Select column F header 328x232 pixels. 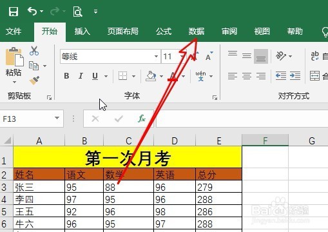[265, 140]
